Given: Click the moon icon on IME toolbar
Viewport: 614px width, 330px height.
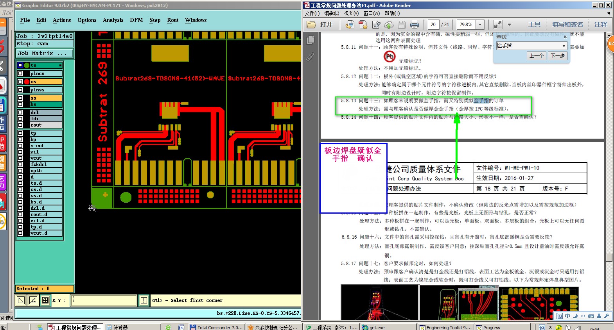Looking at the screenshot, I should 575,316.
